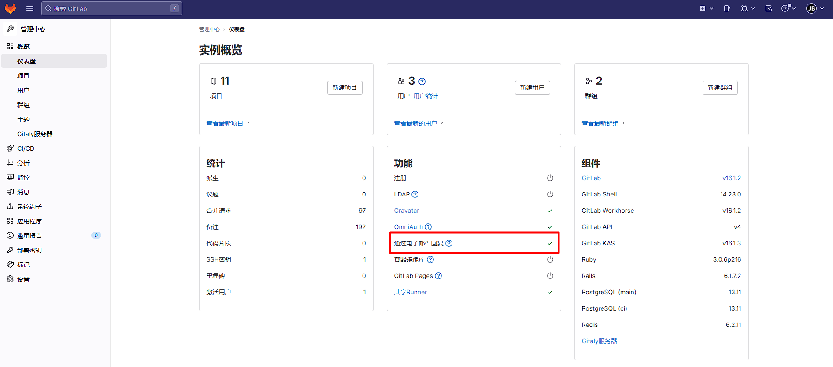Click the 通过电子邮件回复 help icon
This screenshot has height=367, width=833.
[449, 243]
